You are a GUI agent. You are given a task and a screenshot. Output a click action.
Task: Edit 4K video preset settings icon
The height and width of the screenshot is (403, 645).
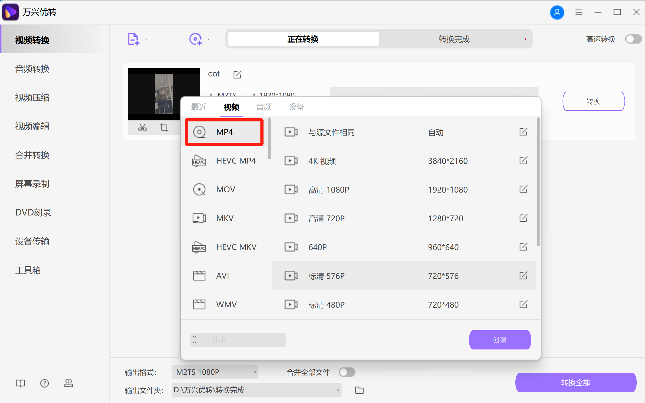tap(523, 161)
